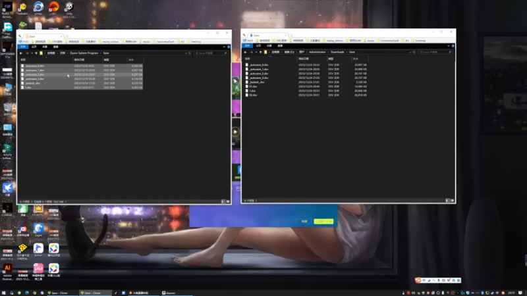527x296 pixels.
Task: Open the View tab in the left window ribbon
Action: pos(55,47)
